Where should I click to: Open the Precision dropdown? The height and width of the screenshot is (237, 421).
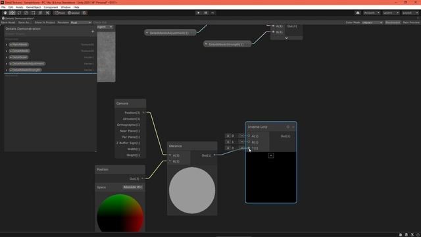point(81,22)
